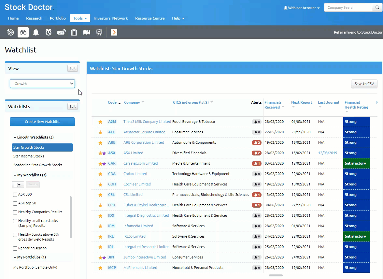Click the sort arrow next to Company
The height and width of the screenshot is (279, 383).
(x=143, y=102)
